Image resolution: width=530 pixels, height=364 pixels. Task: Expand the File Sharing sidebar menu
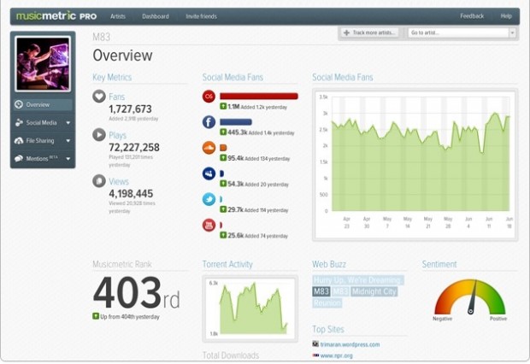68,140
